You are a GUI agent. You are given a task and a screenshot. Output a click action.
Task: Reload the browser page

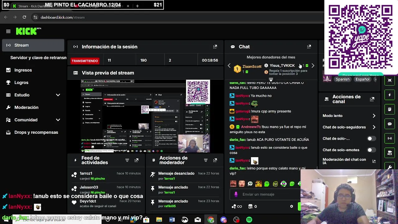pos(24,17)
